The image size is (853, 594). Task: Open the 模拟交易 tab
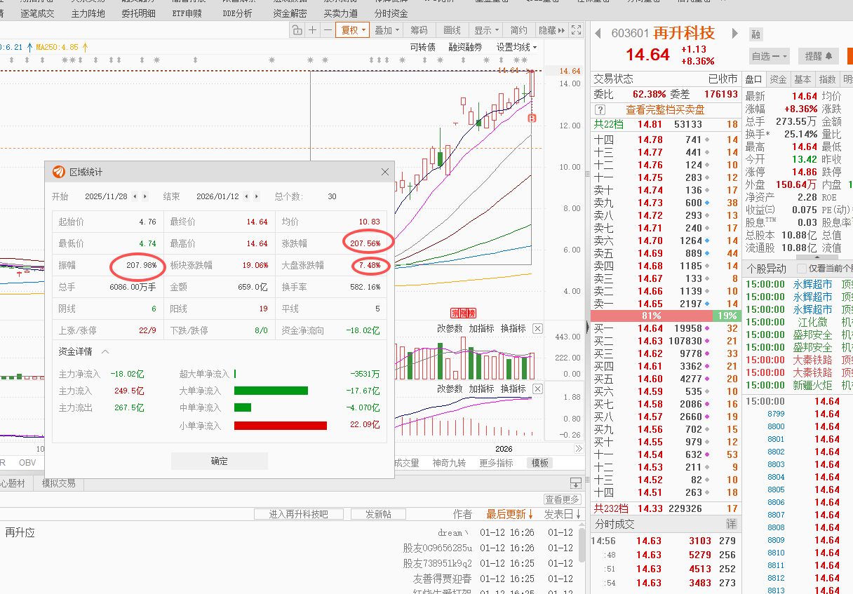[x=59, y=483]
